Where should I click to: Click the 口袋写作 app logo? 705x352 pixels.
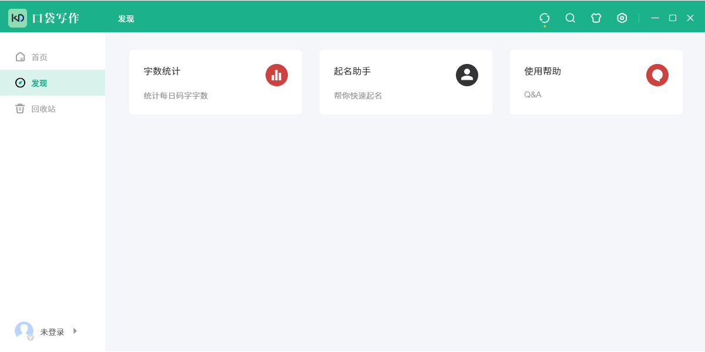click(18, 18)
